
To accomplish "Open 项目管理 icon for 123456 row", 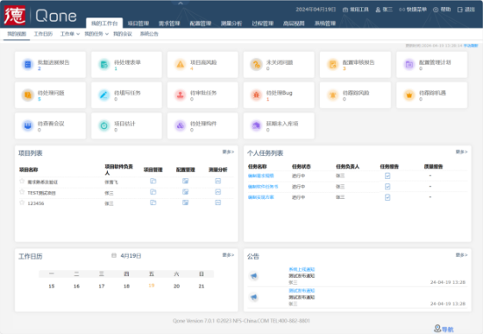I will (x=153, y=202).
